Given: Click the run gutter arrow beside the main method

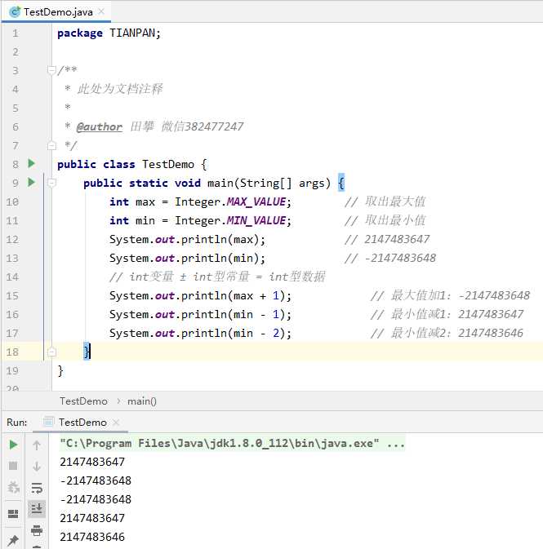Looking at the screenshot, I should pyautogui.click(x=31, y=182).
